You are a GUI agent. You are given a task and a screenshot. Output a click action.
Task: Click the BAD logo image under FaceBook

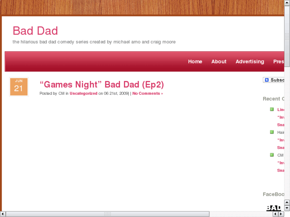click(274, 208)
